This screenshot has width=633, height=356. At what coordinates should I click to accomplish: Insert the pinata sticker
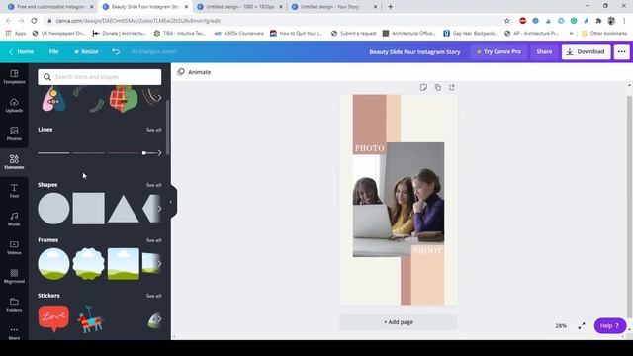coord(90,319)
